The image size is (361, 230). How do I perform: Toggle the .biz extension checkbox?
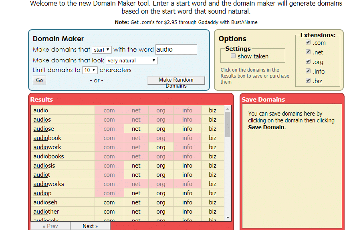308,81
